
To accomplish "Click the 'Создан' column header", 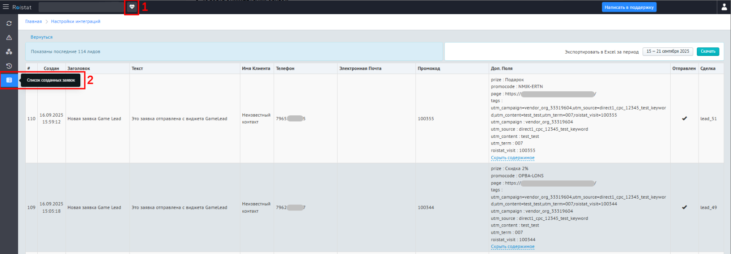I will (51, 68).
